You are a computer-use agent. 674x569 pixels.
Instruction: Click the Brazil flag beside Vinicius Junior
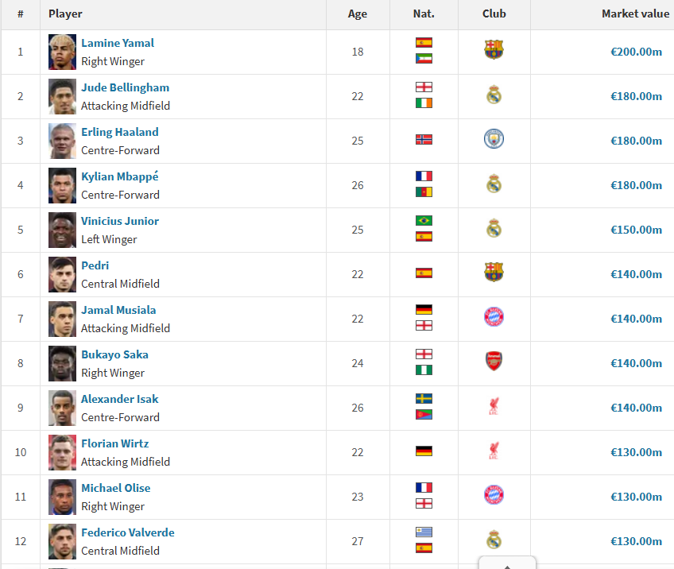point(424,220)
